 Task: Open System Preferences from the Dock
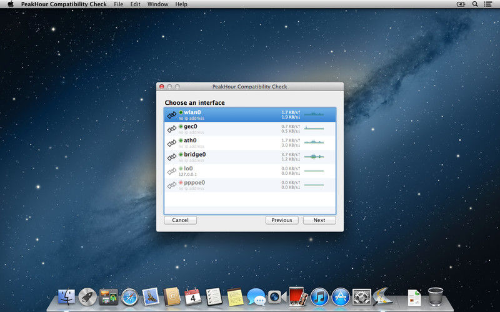tap(362, 297)
